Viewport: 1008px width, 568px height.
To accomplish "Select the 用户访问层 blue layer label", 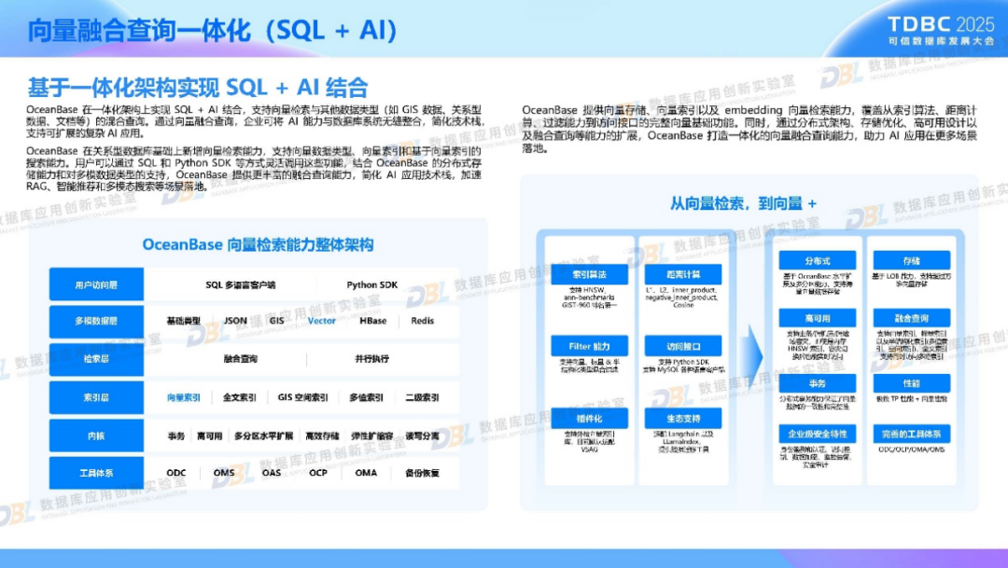I will 96,284.
